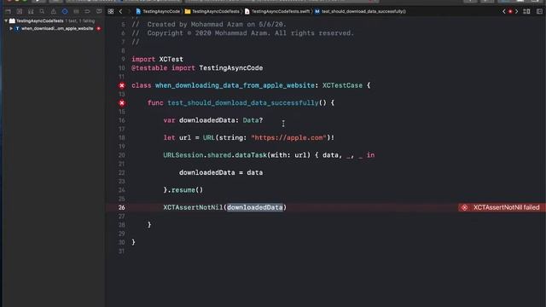Open the Project navigator
Screen dimensions: 546x307
tap(8, 11)
